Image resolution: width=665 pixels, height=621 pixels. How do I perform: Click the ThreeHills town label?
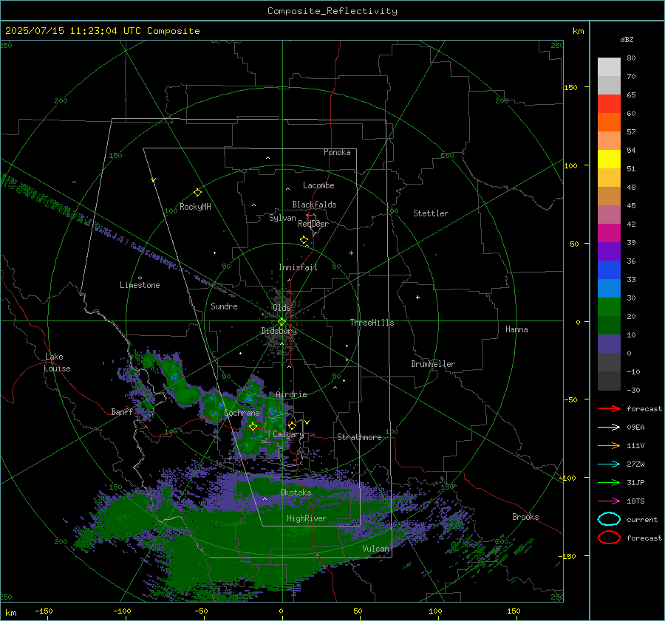tap(372, 323)
